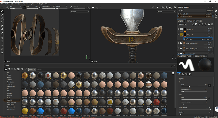Toggle visibility of Sword Metal texture set

(179, 14)
